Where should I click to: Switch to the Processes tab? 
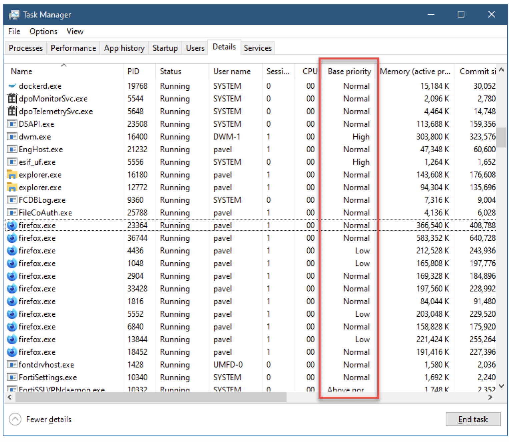tap(26, 48)
